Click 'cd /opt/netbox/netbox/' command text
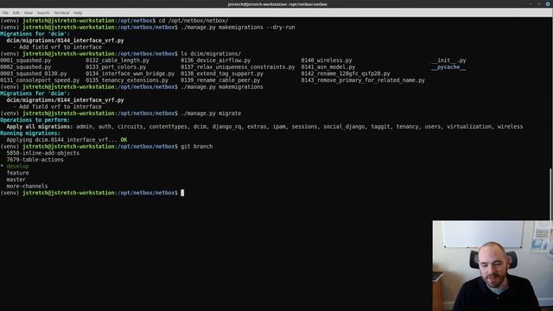 click(194, 21)
